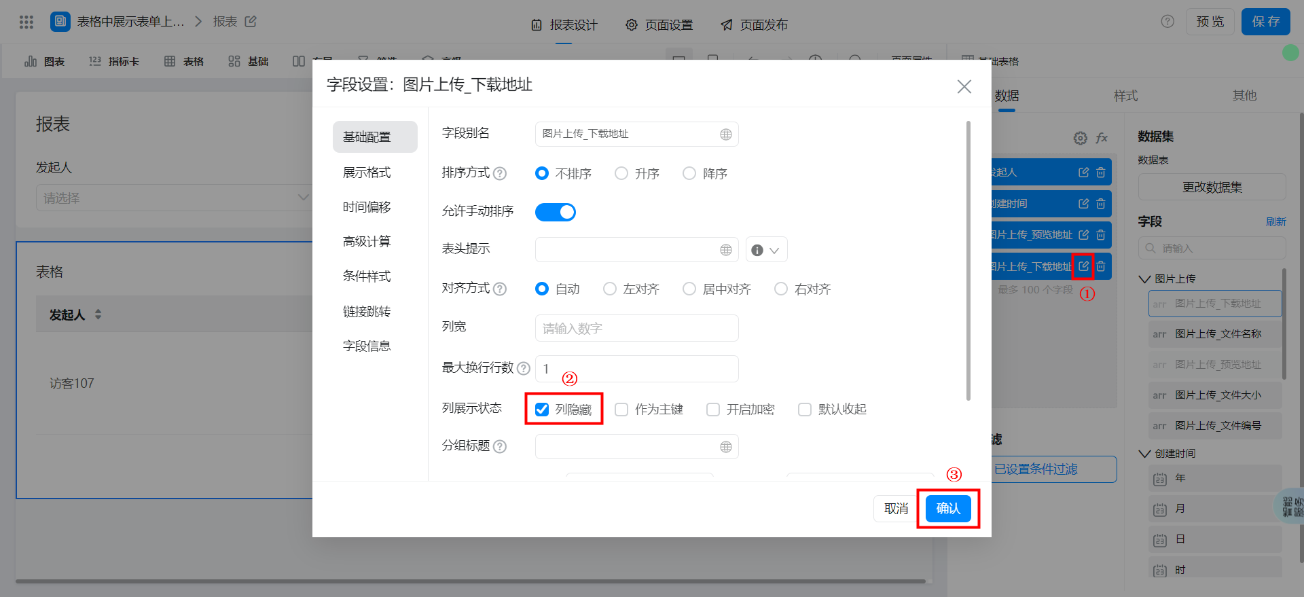Switch to 条件样式 settings section
The width and height of the screenshot is (1304, 597).
coord(367,276)
